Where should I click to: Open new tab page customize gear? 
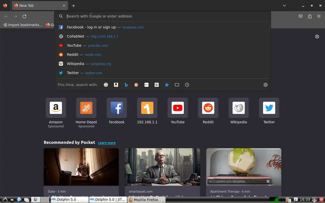[x=317, y=37]
